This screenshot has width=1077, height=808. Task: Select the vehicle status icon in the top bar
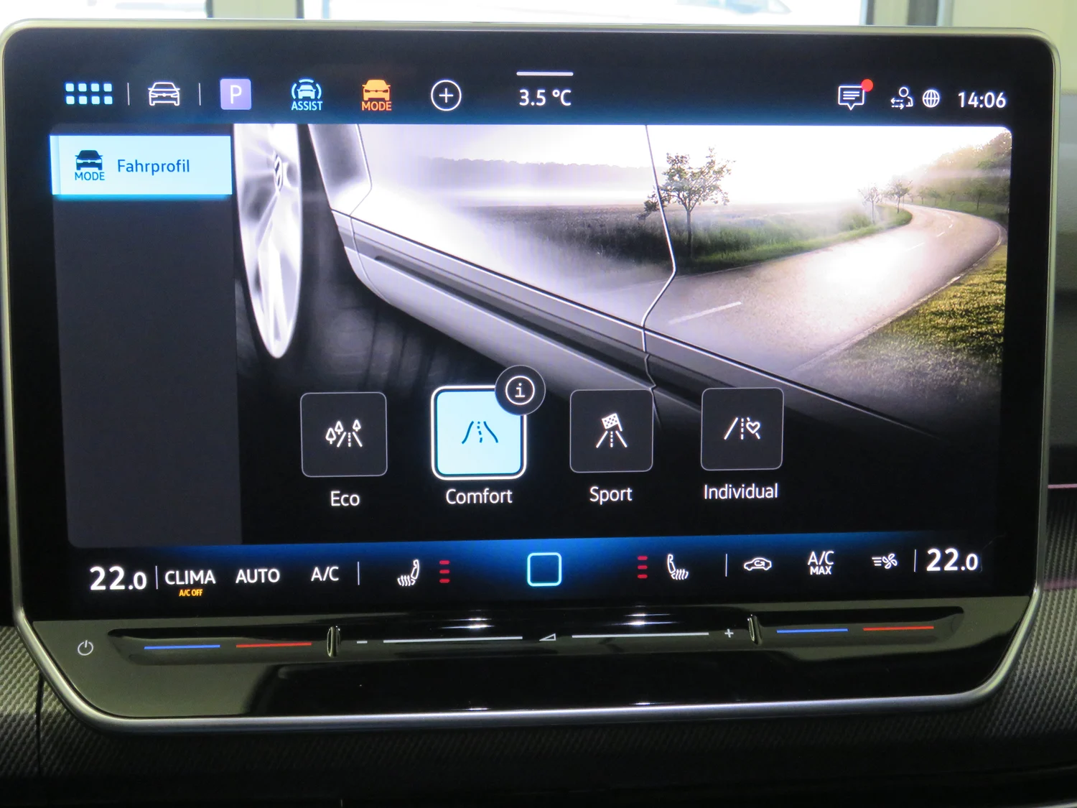[164, 94]
